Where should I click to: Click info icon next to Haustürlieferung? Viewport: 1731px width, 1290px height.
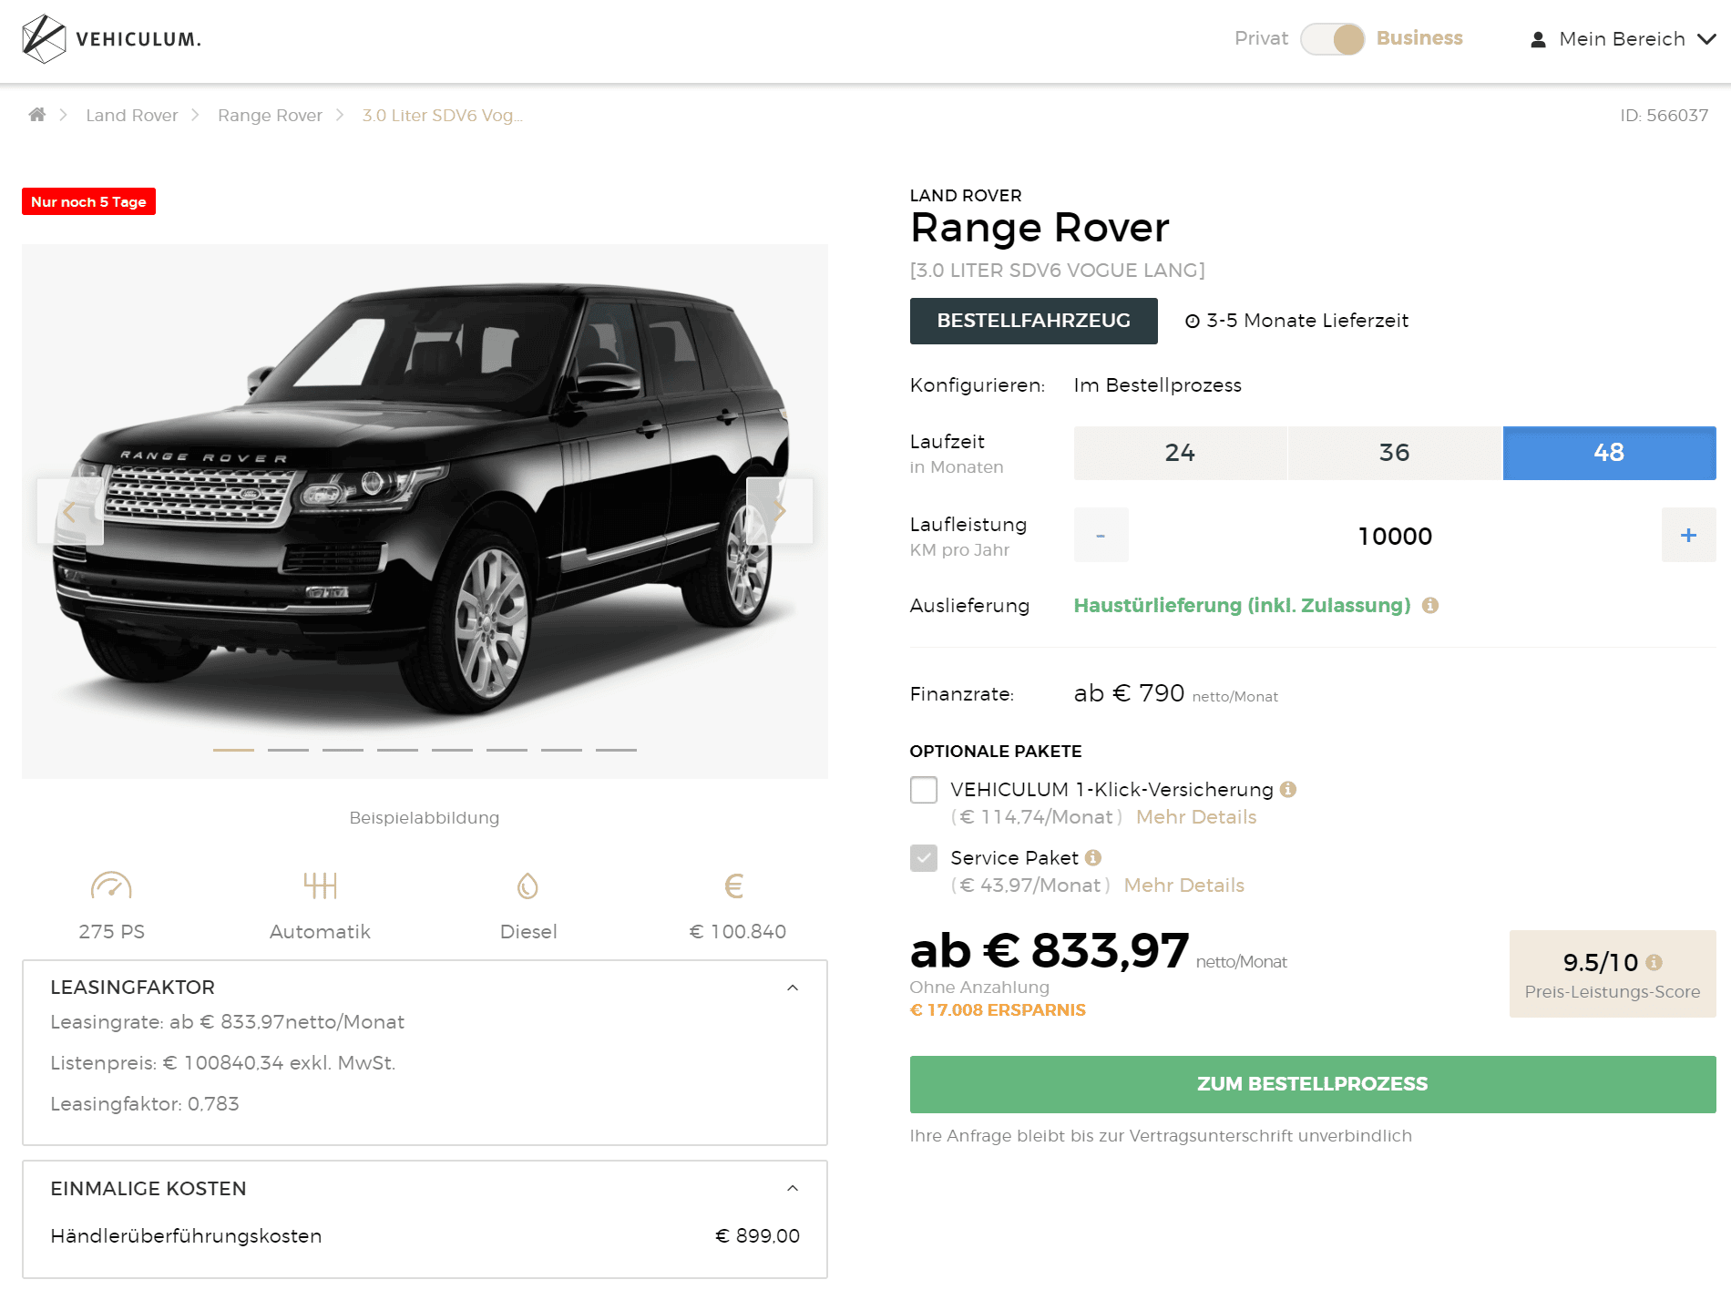click(1430, 605)
